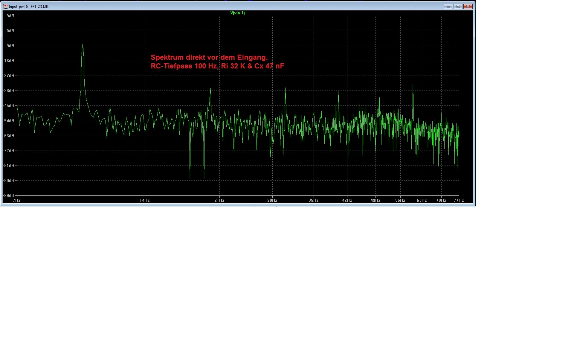Click the 28Hz frequency axis label
The height and width of the screenshot is (346, 574).
point(272,200)
